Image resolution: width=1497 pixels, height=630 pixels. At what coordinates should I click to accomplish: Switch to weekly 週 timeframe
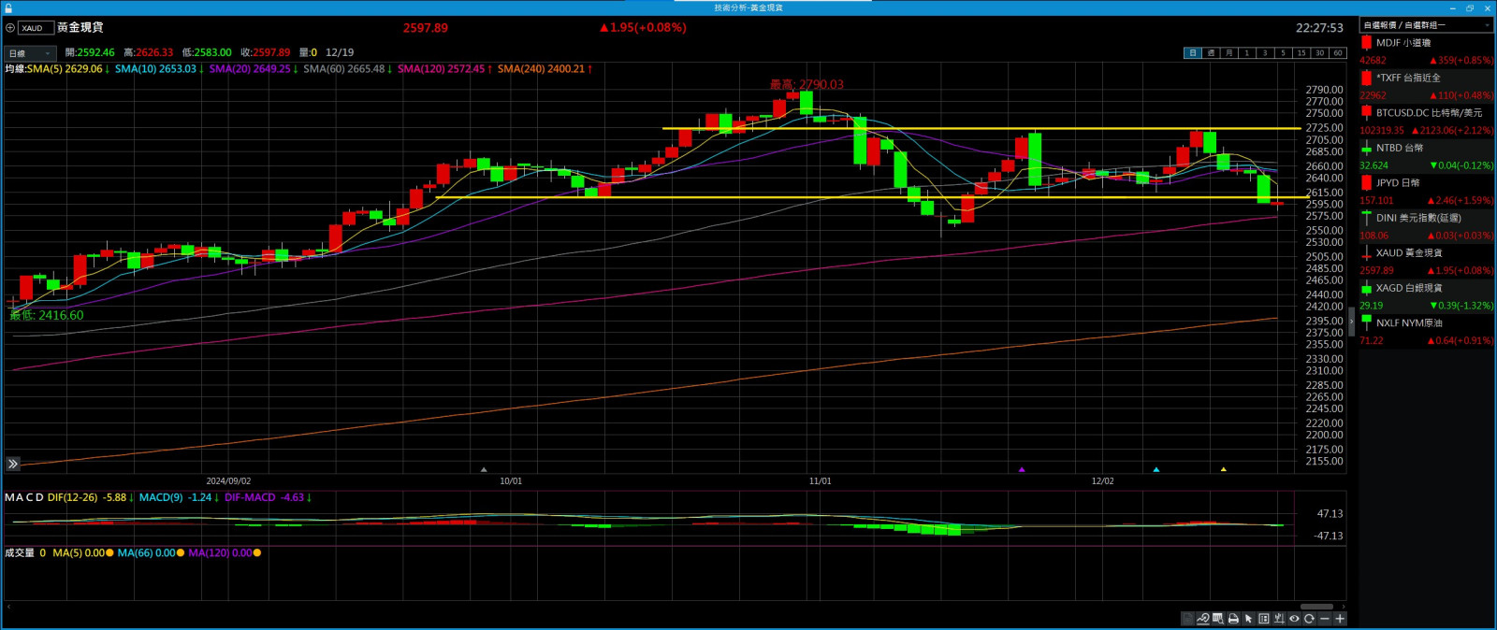(x=1211, y=53)
